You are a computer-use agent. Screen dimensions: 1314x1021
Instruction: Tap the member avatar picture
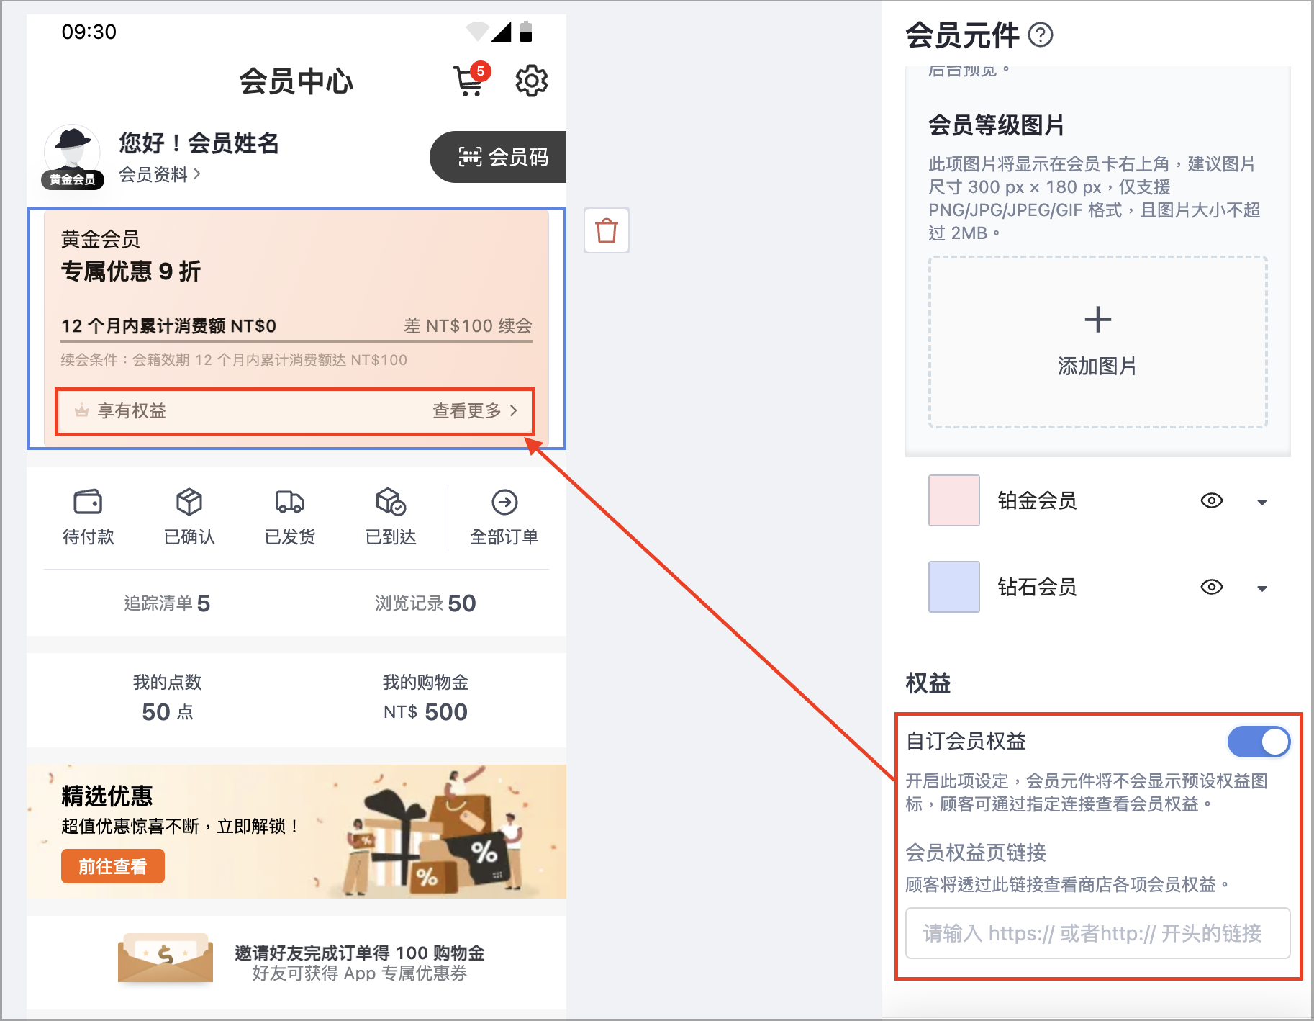coord(72,150)
